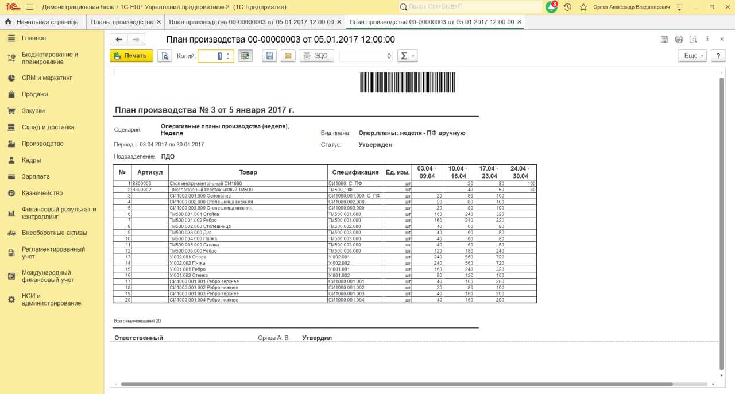Send the document by email envelope icon

pos(288,56)
